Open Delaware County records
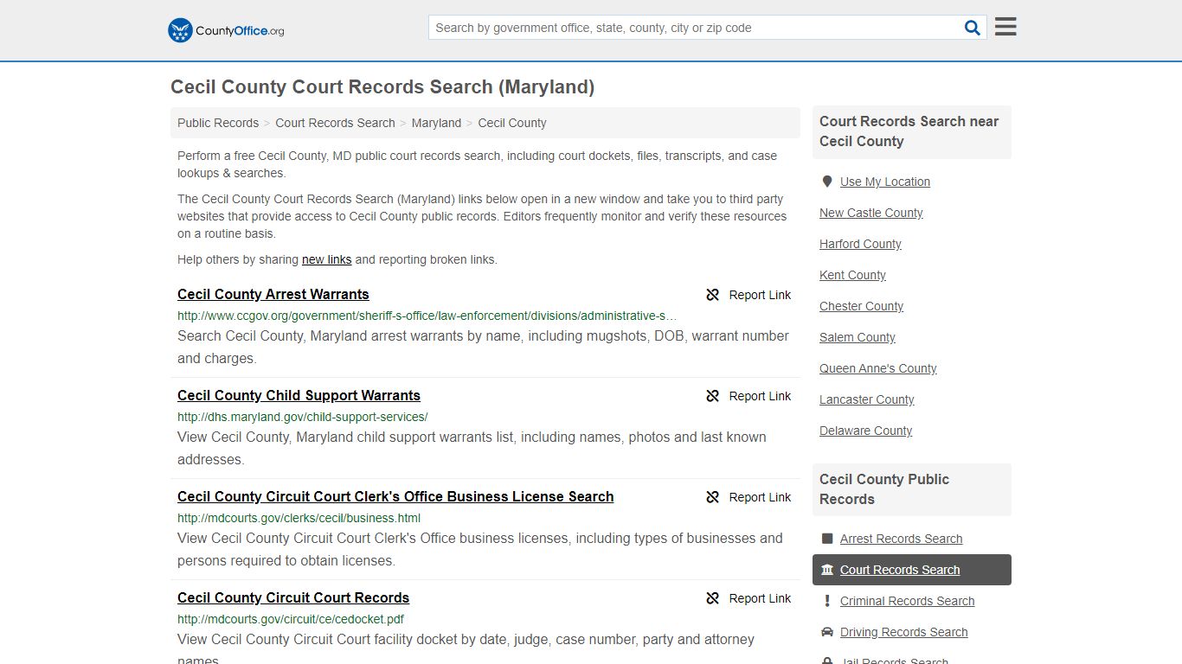1182x664 pixels. point(865,431)
